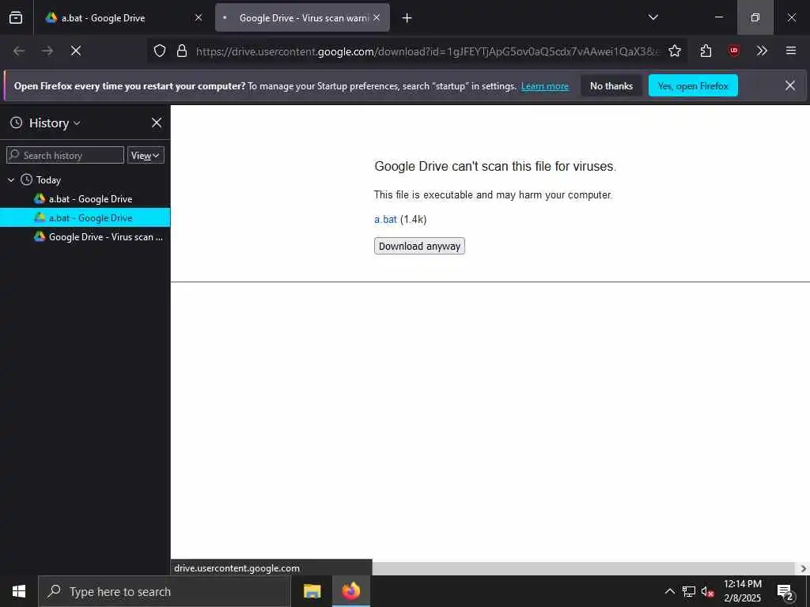The width and height of the screenshot is (810, 607).
Task: Dismiss the startup notification bar
Action: click(x=790, y=85)
